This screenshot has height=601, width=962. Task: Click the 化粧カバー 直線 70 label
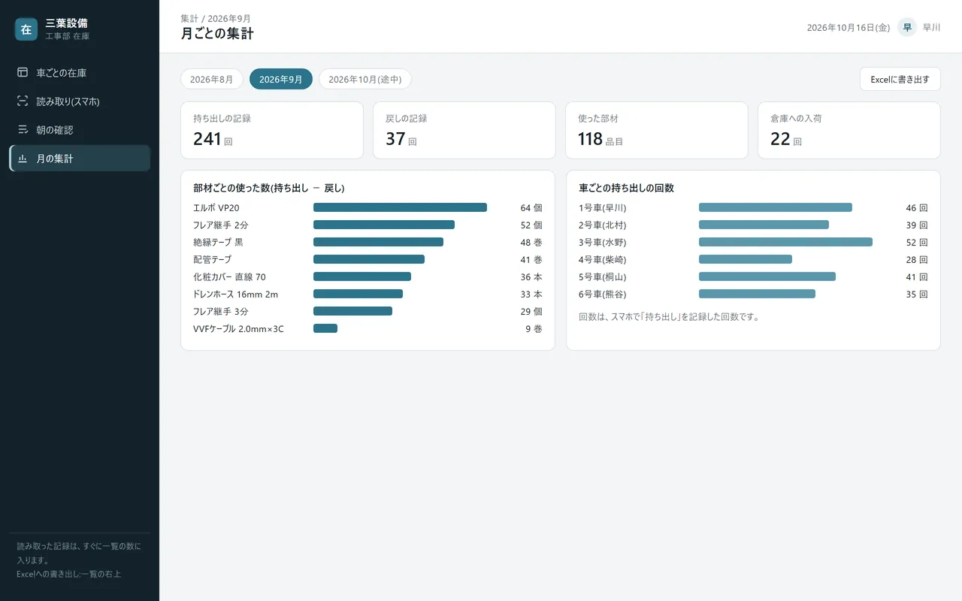[229, 276]
